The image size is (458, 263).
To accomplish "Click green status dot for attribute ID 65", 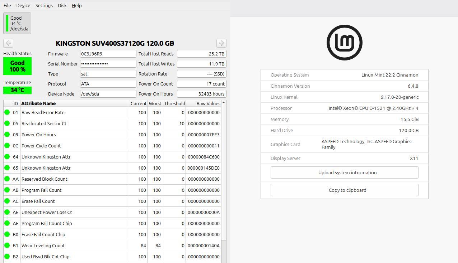I will point(7,168).
